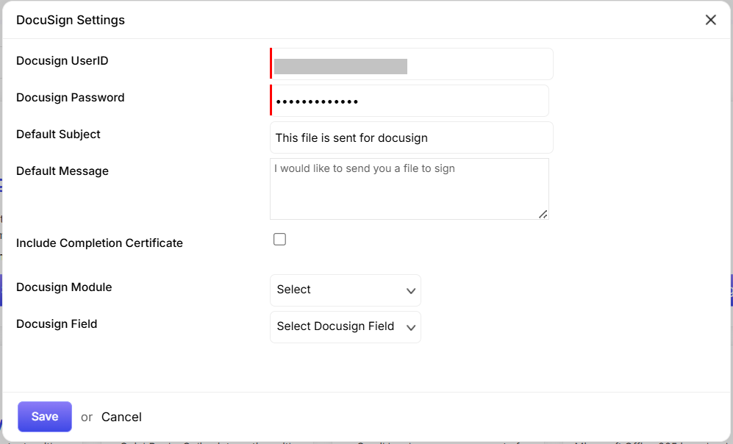This screenshot has height=444, width=733.
Task: Click the Include Completion Certificate label
Action: 99,243
